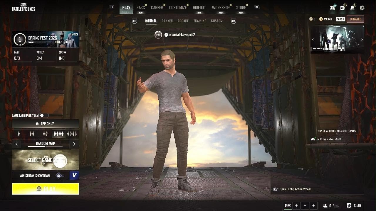This screenshot has height=211, width=376.
Task: Click the unlock icon in Win Streak Showdown
Action: 59,176
